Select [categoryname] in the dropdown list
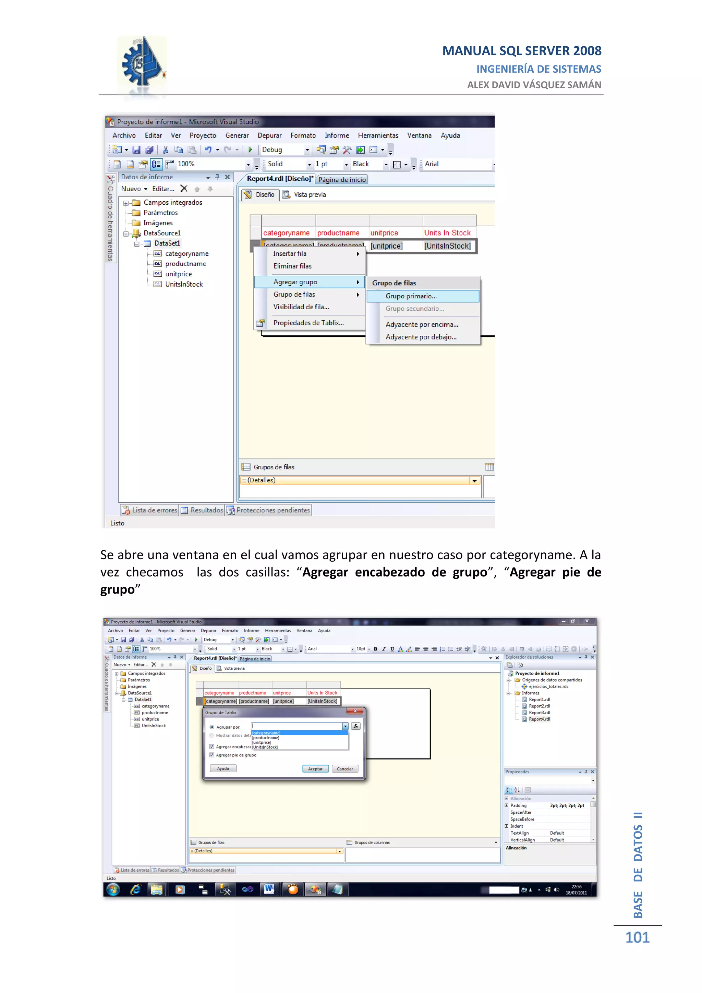Viewport: 702px width, 993px height. coord(300,733)
